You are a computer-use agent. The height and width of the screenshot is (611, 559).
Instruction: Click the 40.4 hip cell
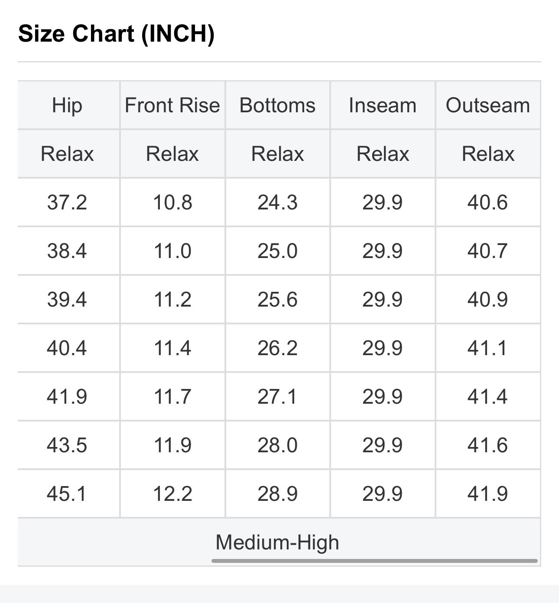pyautogui.click(x=67, y=348)
